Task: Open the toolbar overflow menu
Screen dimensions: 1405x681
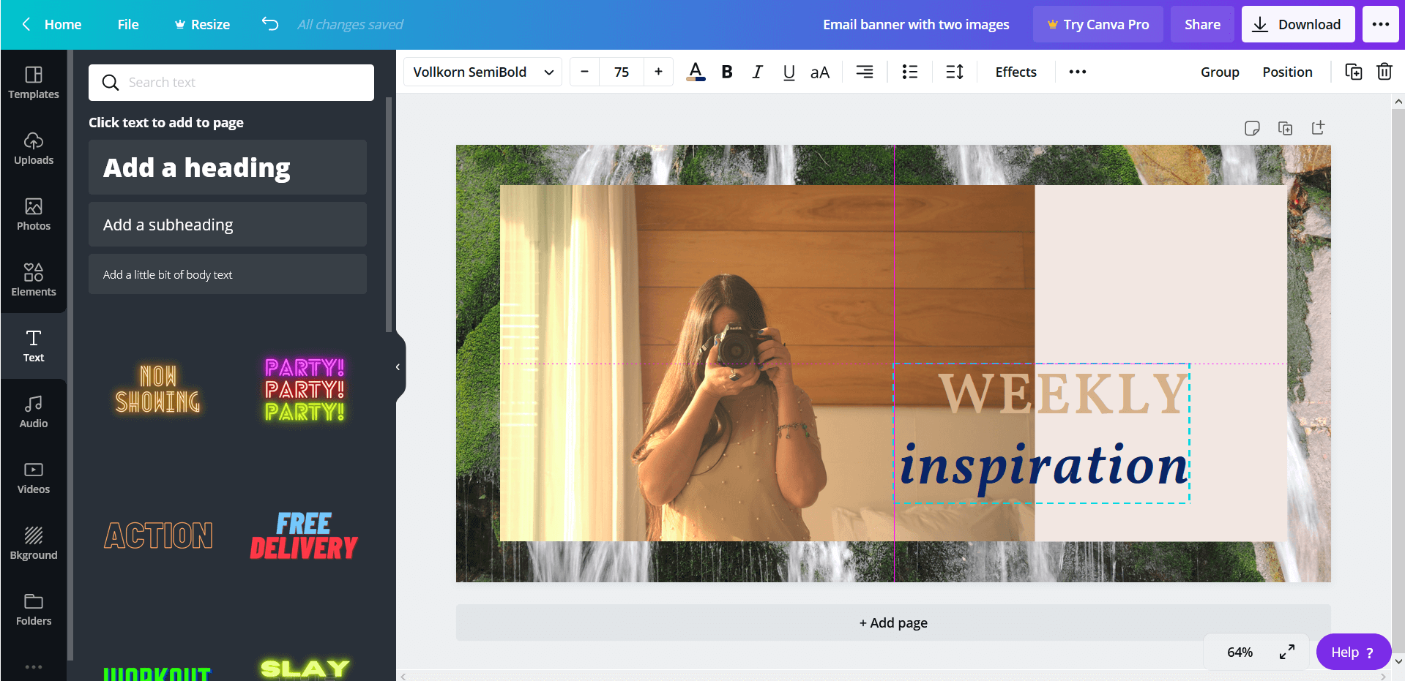Action: coord(1076,72)
